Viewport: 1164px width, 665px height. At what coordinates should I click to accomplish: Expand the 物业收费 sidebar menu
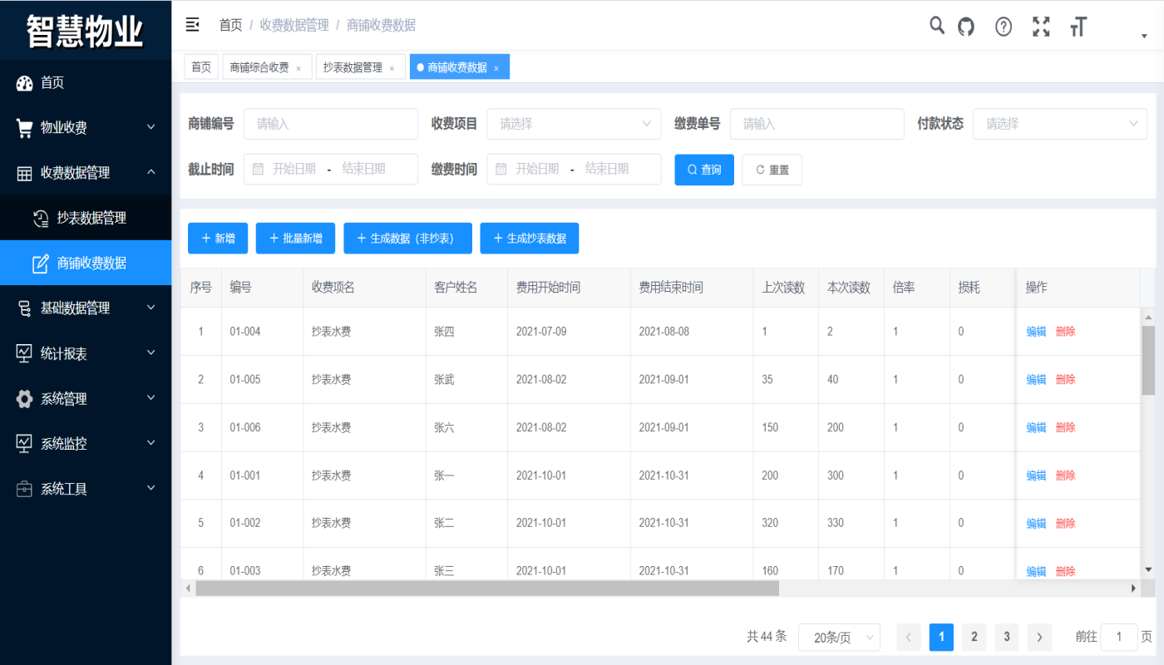click(x=86, y=127)
